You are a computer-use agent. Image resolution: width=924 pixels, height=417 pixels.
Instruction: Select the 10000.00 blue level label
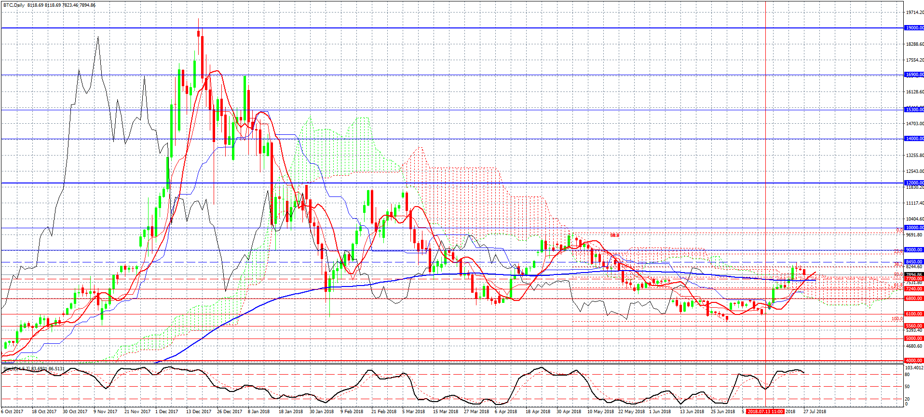point(914,228)
